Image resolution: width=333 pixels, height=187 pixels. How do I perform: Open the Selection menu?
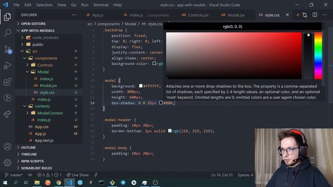(44, 5)
